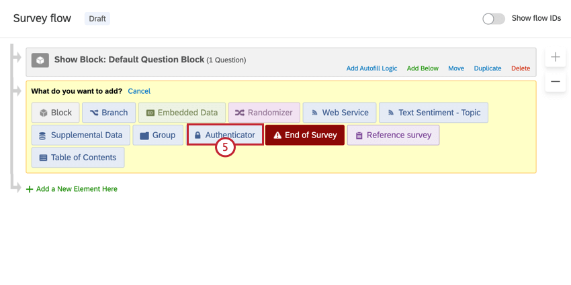This screenshot has width=571, height=285.
Task: Select the Randomizer element
Action: [x=263, y=113]
